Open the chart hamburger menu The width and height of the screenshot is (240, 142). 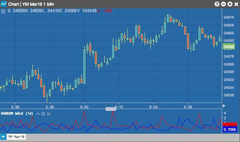click(3, 11)
